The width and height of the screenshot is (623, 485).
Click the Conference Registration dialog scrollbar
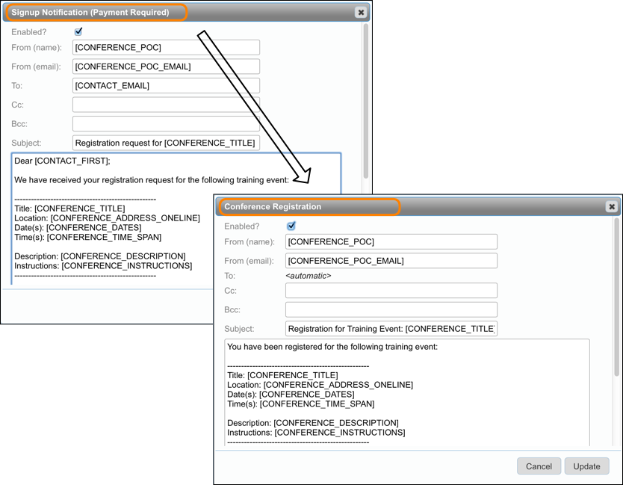616,299
